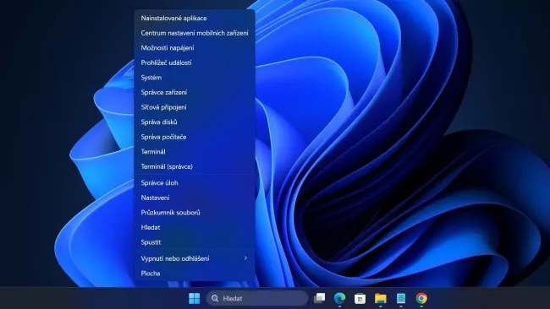Open Průzkumník souborů
Screen dimensions: 550x309
point(195,213)
